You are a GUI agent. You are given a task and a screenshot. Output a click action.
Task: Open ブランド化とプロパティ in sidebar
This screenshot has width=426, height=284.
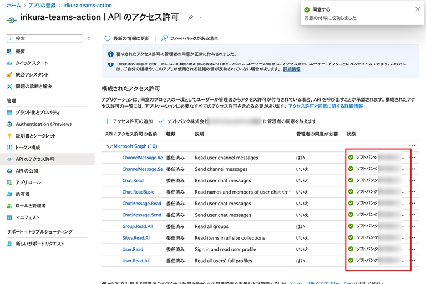tap(38, 113)
